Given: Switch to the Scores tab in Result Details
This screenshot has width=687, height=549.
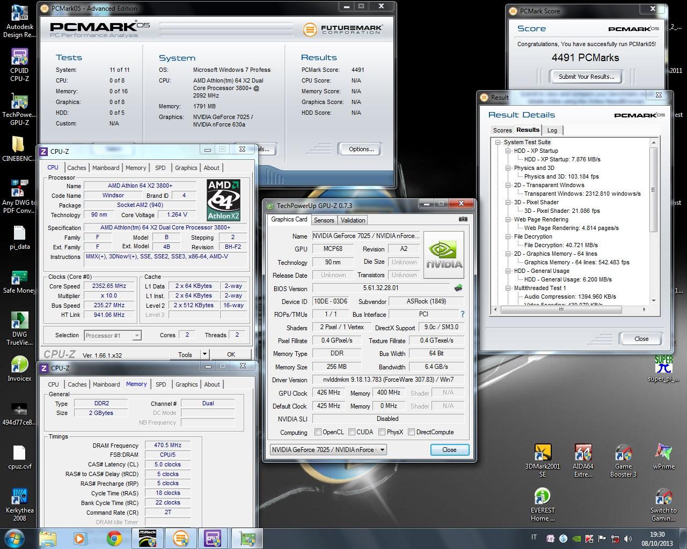Looking at the screenshot, I should 502,130.
